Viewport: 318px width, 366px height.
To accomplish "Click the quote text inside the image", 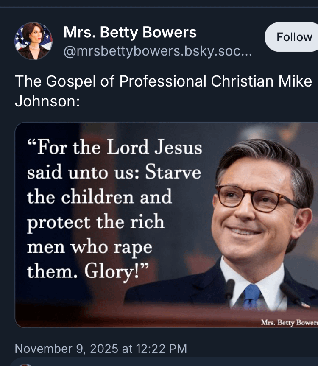I will point(114,210).
